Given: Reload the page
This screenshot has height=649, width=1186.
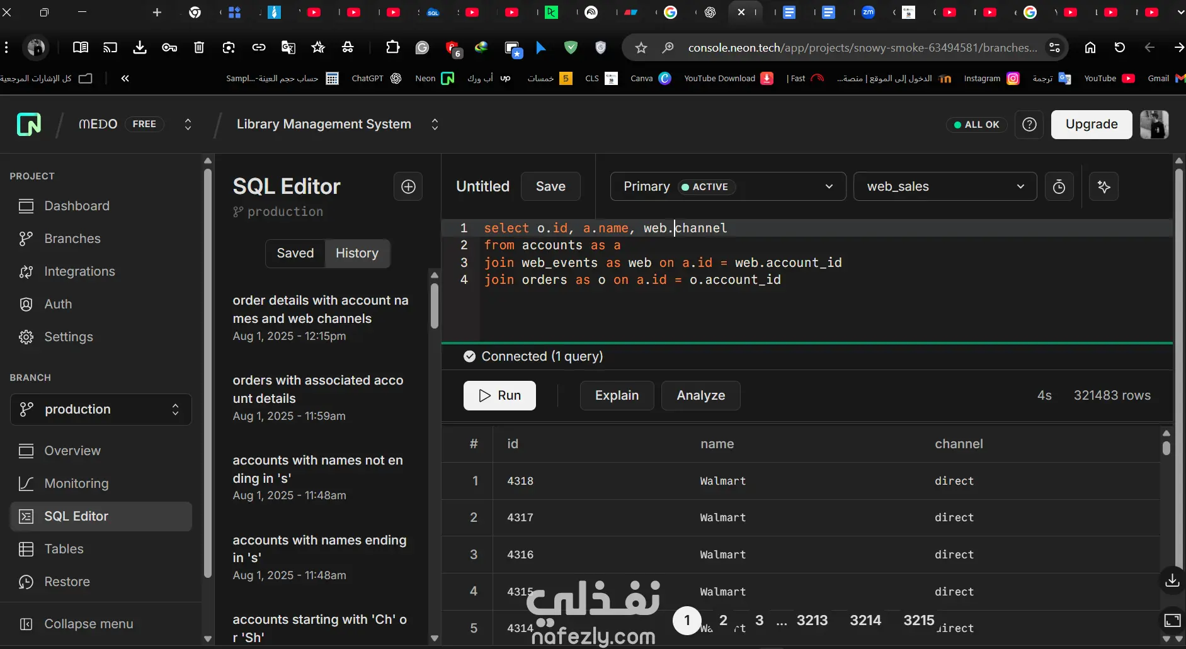Looking at the screenshot, I should click(1119, 48).
